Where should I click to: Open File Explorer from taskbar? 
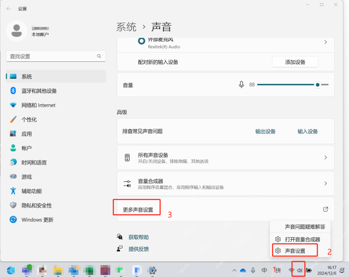click(59, 270)
